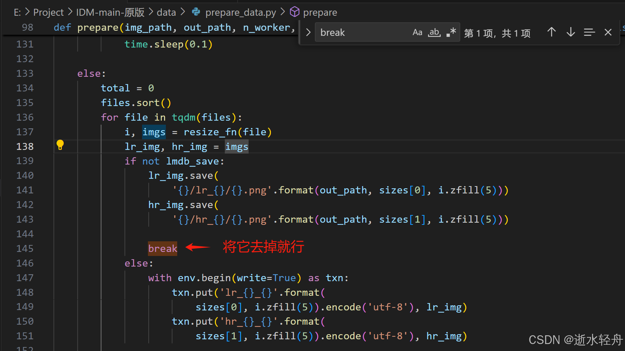Viewport: 625px width, 351px height.
Task: Close the find widget
Action: pos(608,33)
